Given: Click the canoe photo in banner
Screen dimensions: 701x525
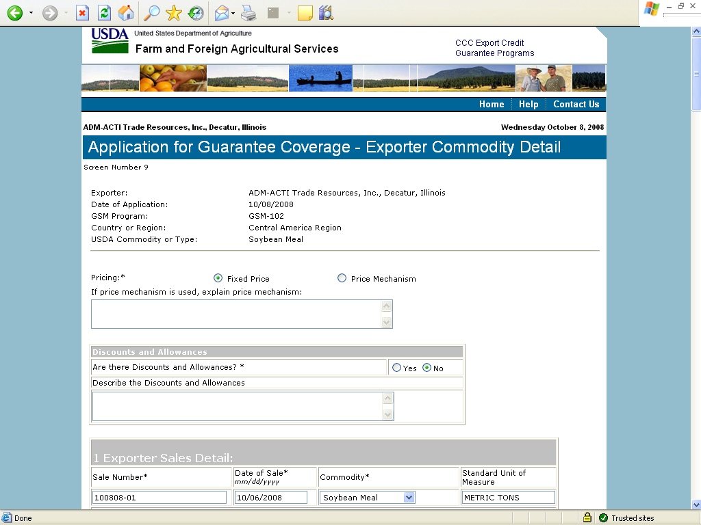Looking at the screenshot, I should point(320,78).
